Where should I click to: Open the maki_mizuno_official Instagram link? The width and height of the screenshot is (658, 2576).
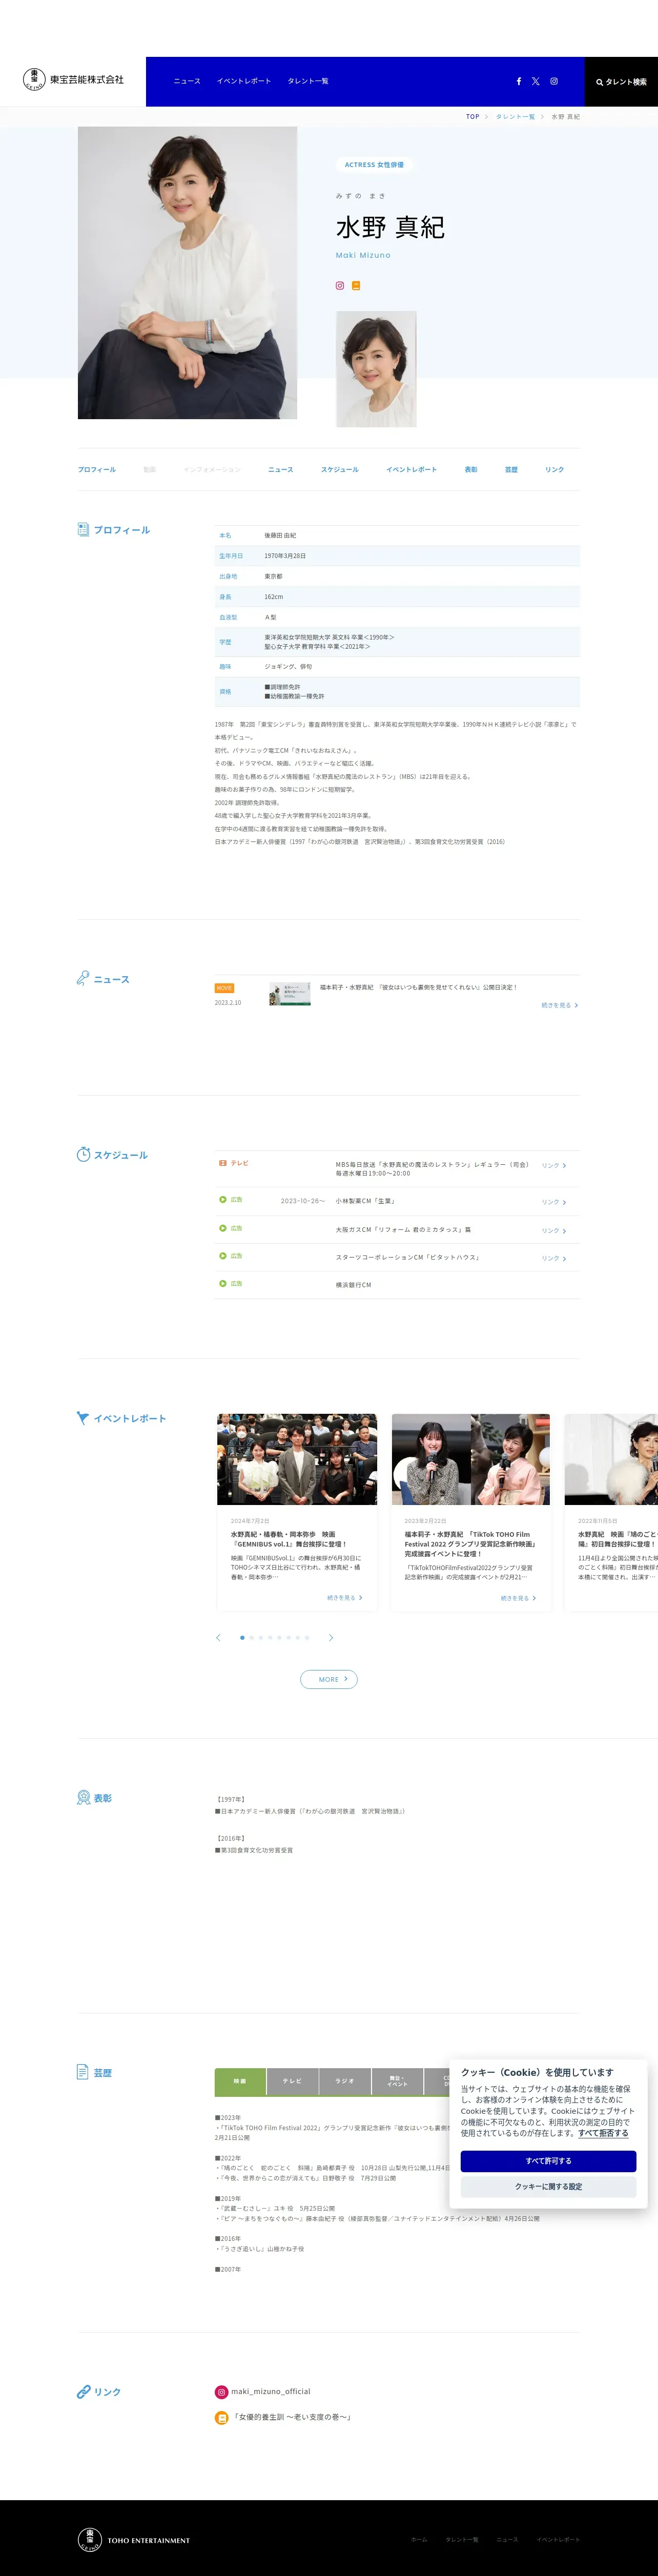click(271, 2392)
